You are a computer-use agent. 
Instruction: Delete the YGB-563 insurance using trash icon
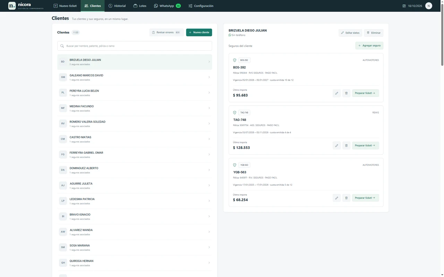click(346, 198)
